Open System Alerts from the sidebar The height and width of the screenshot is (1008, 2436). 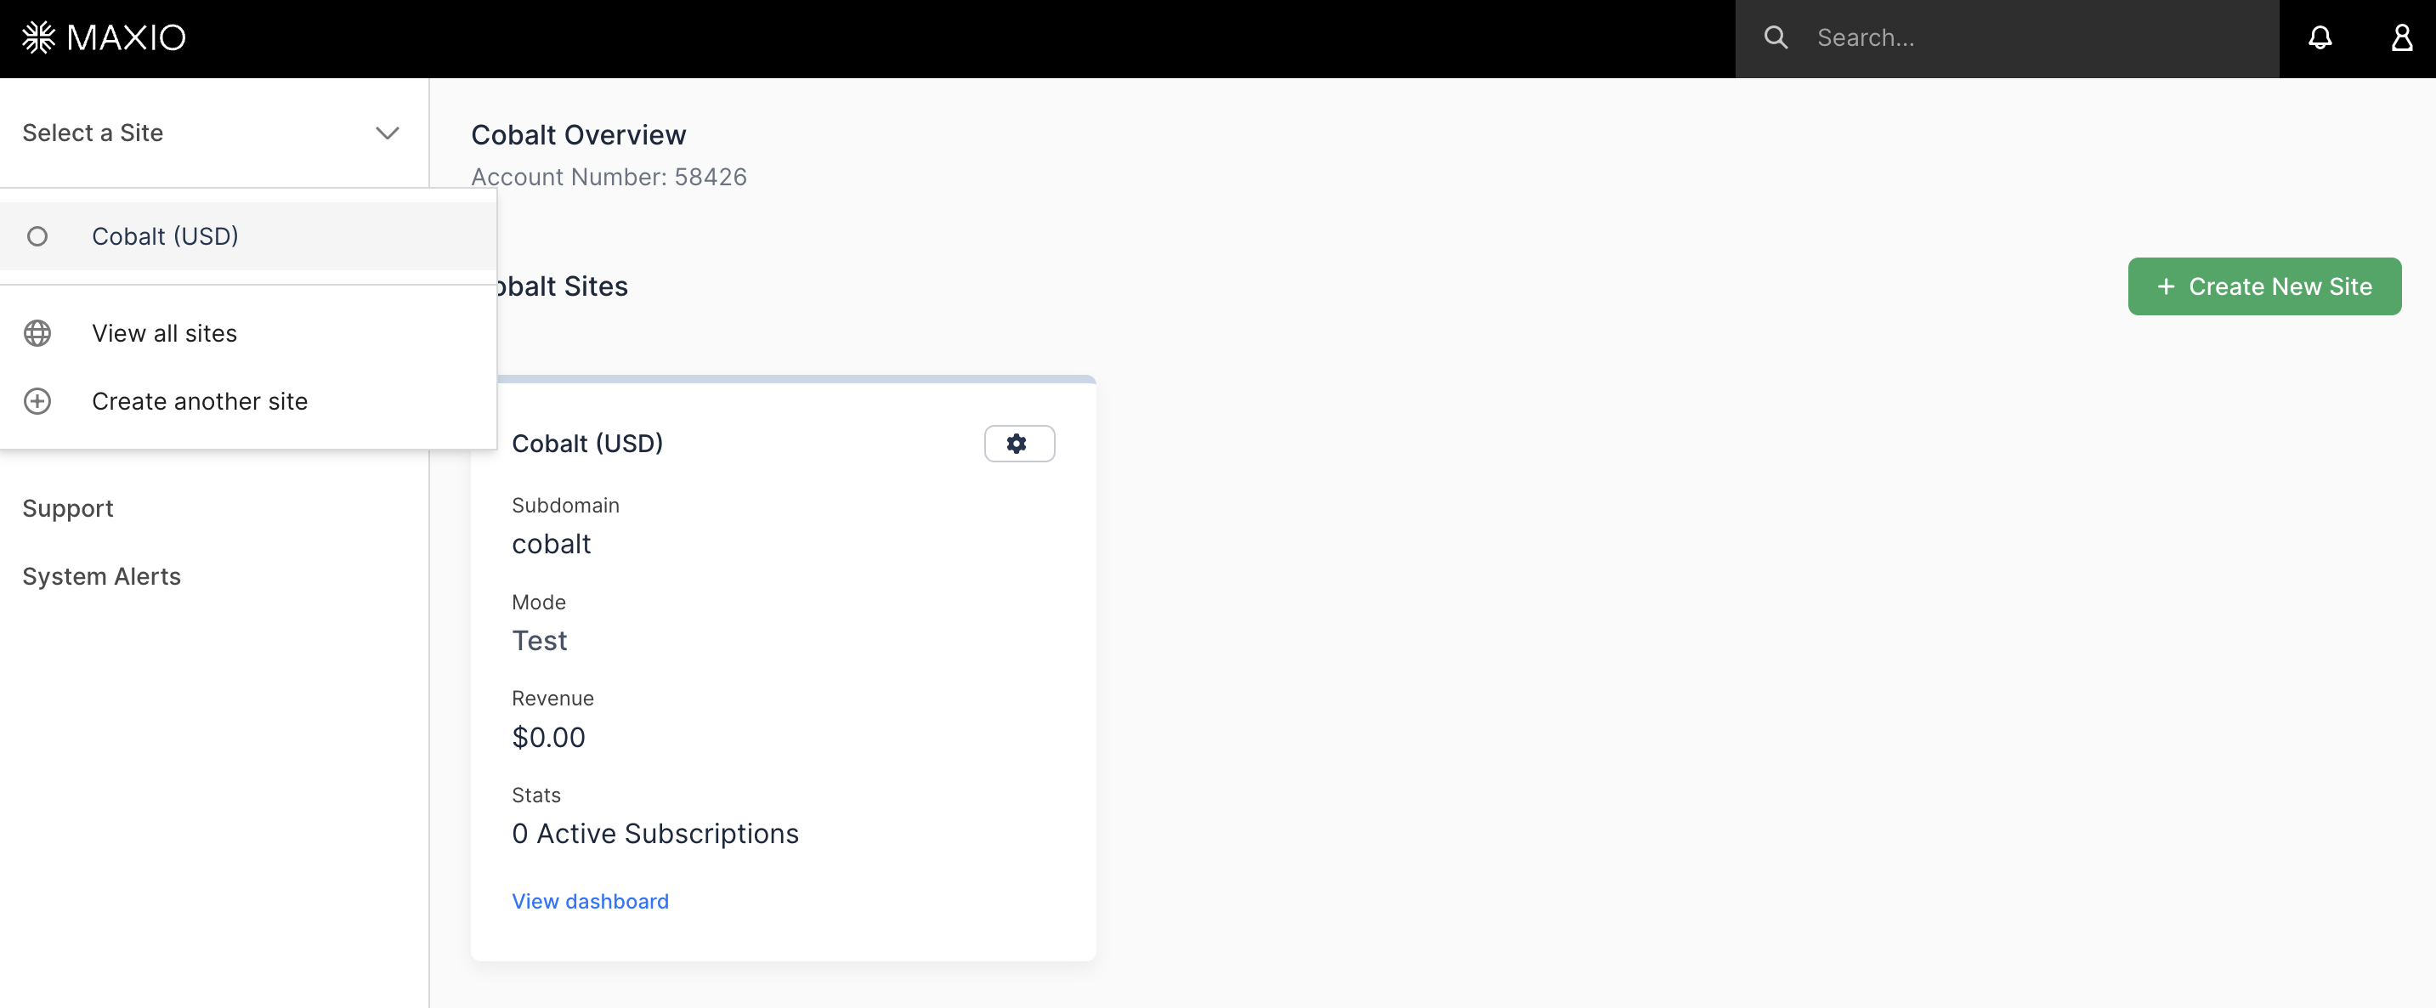(x=101, y=576)
